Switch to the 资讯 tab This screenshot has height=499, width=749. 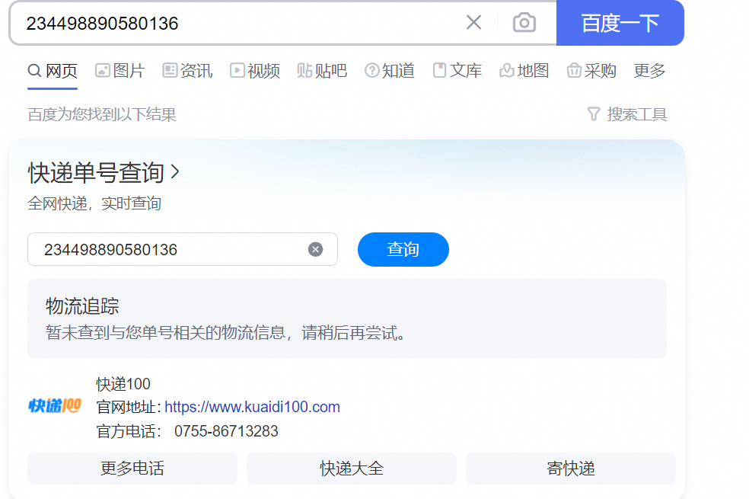[x=187, y=71]
